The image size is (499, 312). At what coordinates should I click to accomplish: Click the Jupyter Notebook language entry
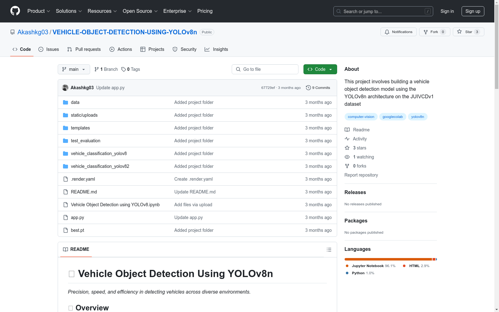[371, 266]
